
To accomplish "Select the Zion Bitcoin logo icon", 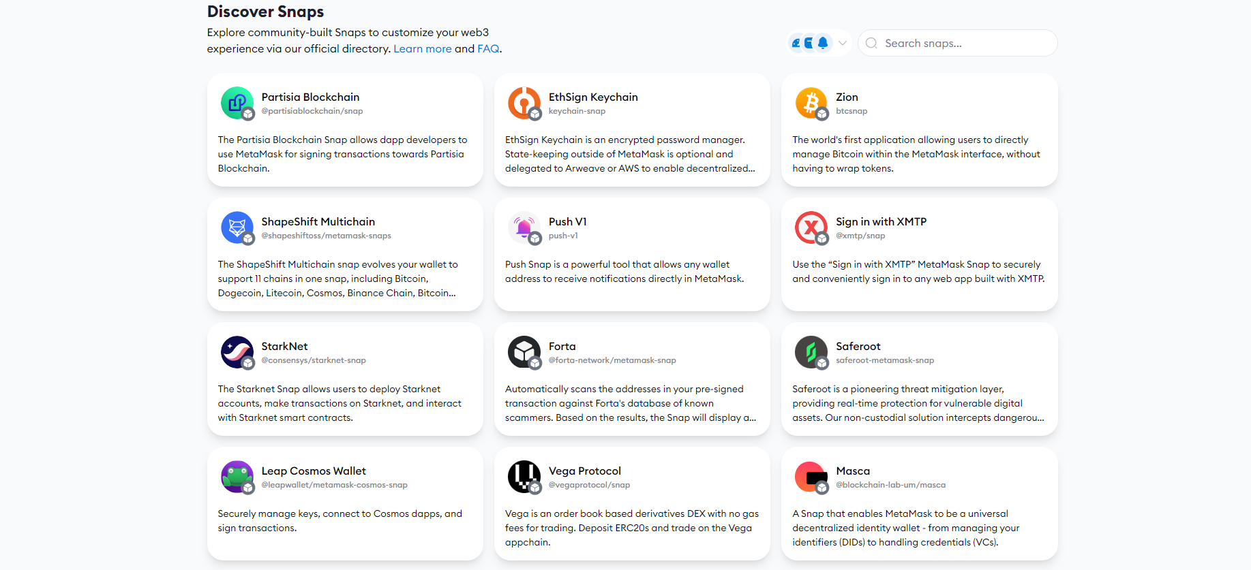I will (811, 103).
